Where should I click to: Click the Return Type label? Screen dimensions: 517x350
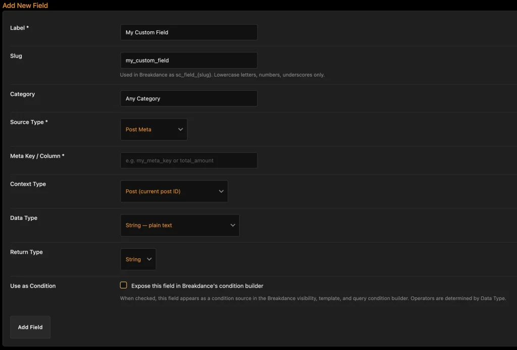coord(26,252)
